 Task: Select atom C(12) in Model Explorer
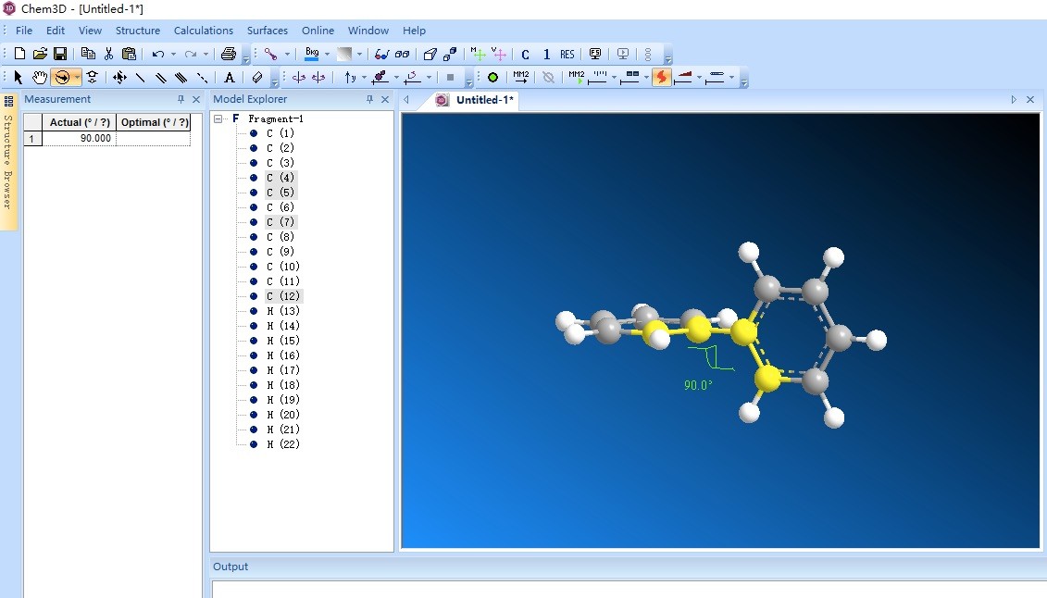(283, 295)
